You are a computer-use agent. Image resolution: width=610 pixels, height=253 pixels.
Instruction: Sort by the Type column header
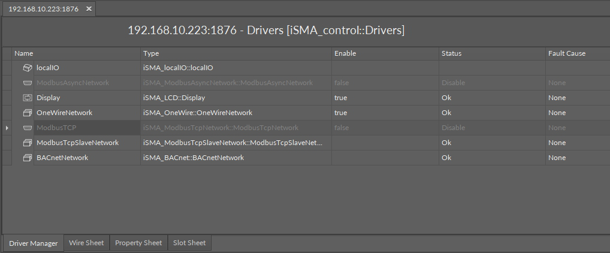tap(151, 53)
